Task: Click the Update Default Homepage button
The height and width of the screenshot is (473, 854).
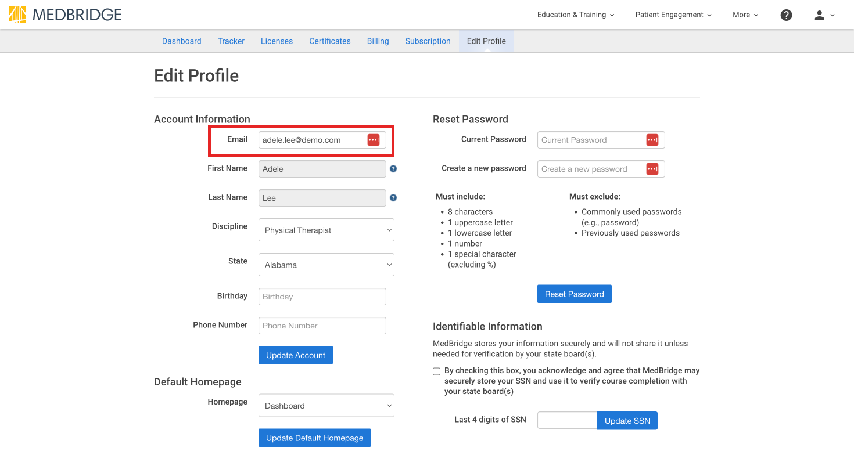Action: coord(314,438)
